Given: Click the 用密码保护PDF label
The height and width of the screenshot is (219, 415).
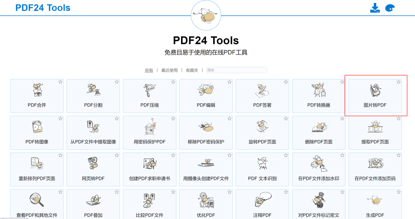Looking at the screenshot, I should coord(149,142).
